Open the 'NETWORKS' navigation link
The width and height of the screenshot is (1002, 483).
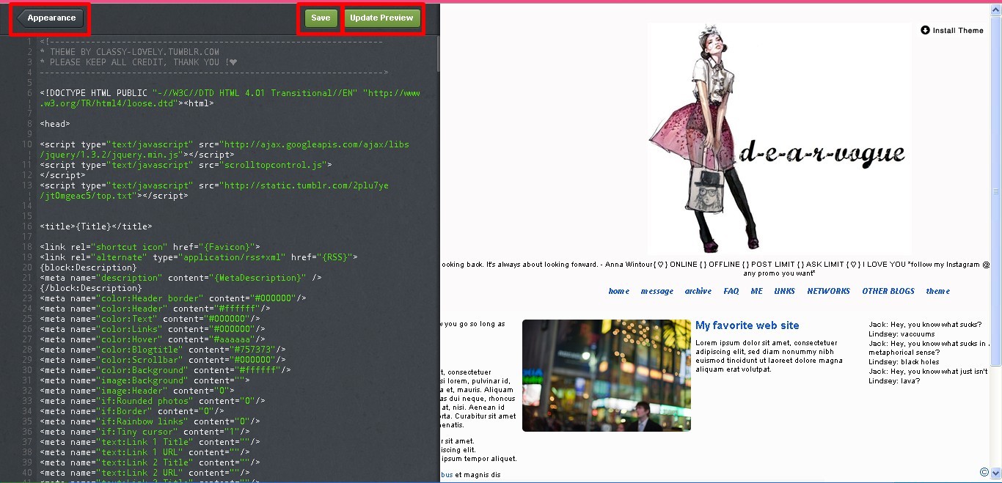(x=828, y=291)
